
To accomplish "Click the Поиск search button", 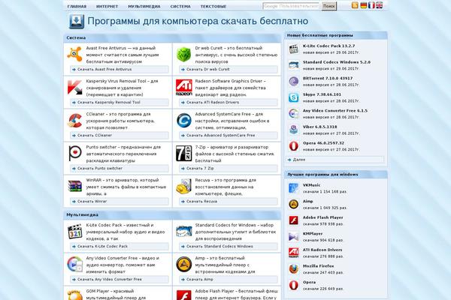I will pos(328,6).
